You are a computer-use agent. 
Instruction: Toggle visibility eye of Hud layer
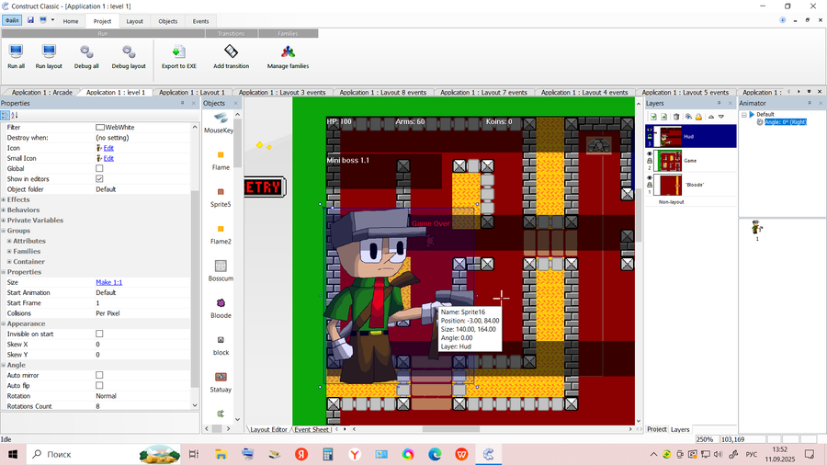(650, 130)
